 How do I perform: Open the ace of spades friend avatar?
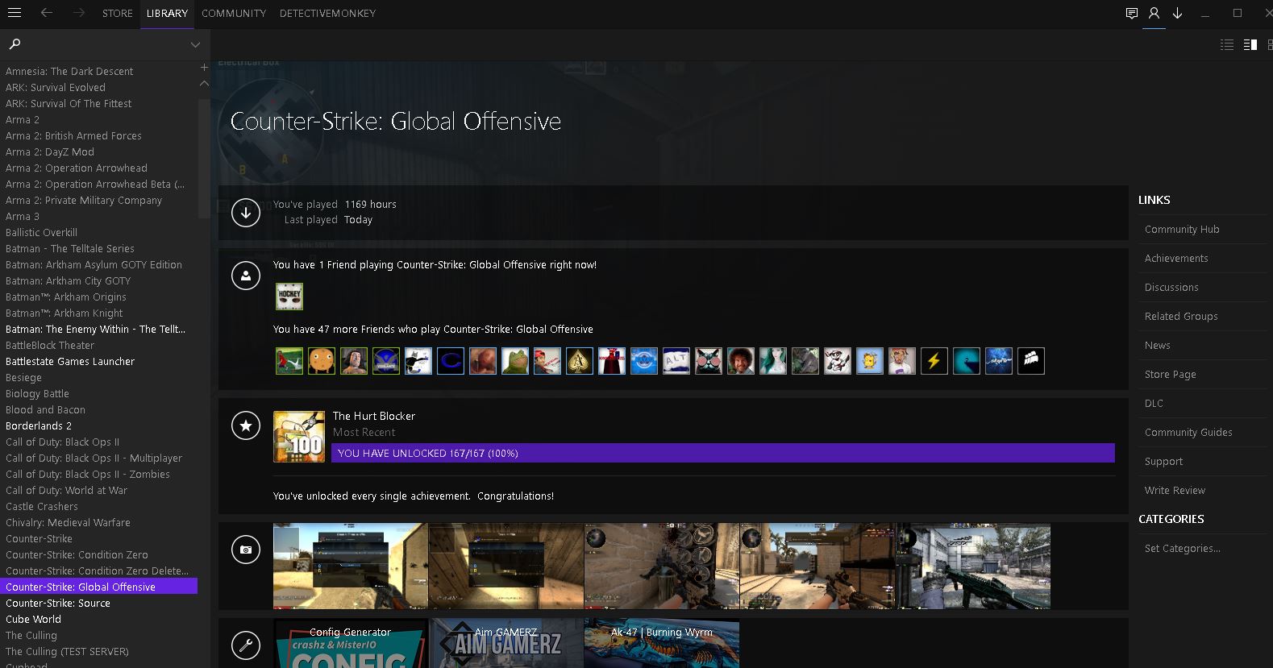[x=580, y=361]
